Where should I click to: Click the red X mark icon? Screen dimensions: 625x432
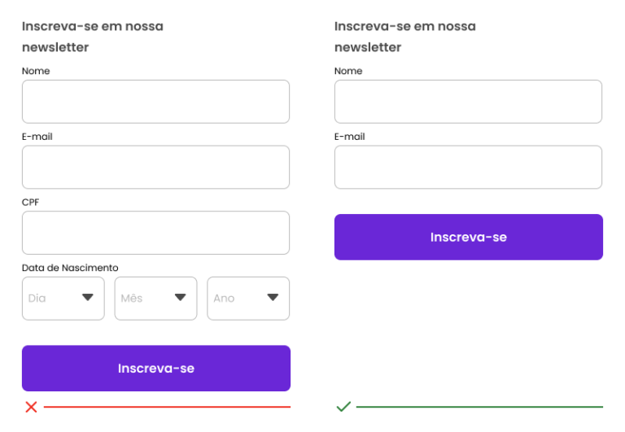(31, 407)
